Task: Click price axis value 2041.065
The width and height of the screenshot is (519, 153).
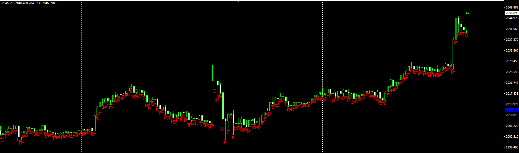Action: (x=512, y=29)
